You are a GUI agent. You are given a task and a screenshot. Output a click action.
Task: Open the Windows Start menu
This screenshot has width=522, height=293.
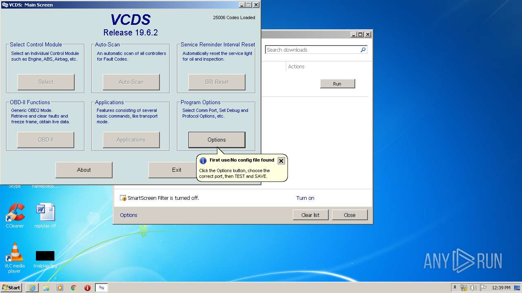11,287
